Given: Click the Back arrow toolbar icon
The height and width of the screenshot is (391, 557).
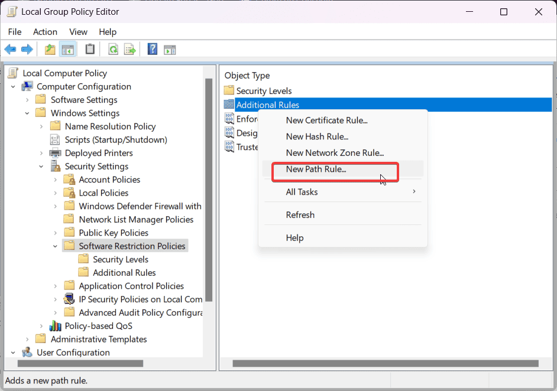Looking at the screenshot, I should point(10,50).
